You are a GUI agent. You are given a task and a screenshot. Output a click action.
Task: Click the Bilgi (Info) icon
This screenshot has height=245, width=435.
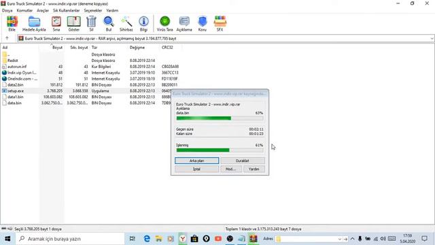tap(143, 23)
